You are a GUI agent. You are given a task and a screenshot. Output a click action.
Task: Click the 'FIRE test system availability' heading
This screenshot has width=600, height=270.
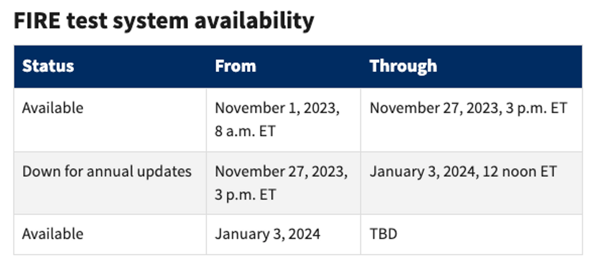pyautogui.click(x=163, y=21)
